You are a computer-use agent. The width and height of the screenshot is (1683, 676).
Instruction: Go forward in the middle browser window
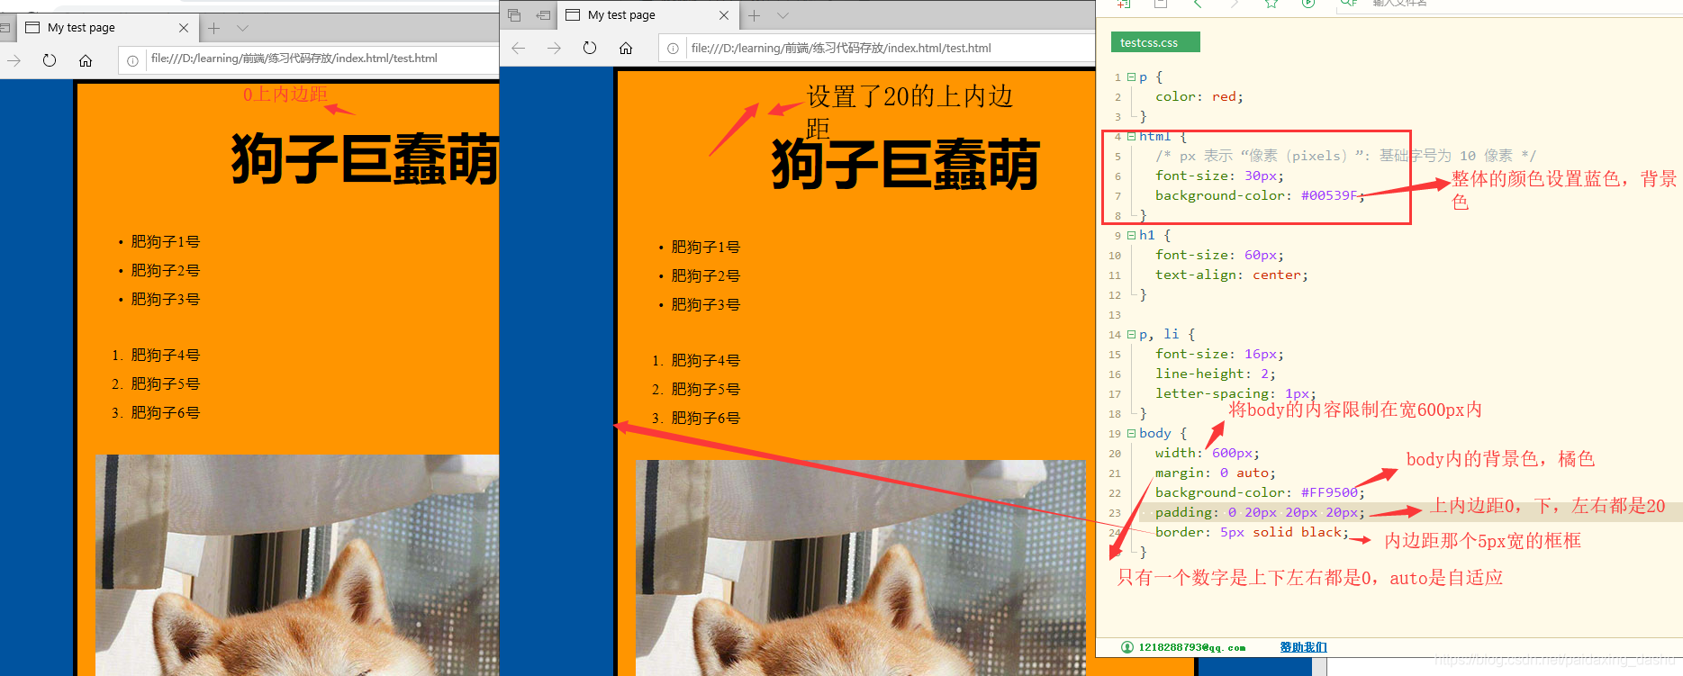(554, 48)
